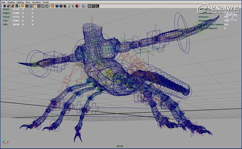Open Camera Attributes from panel toolbar
This screenshot has height=149, width=242.
click(x=8, y=6)
